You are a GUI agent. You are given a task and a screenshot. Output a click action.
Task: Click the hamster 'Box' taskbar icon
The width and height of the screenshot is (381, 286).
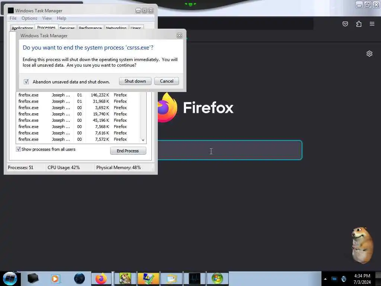point(125,279)
